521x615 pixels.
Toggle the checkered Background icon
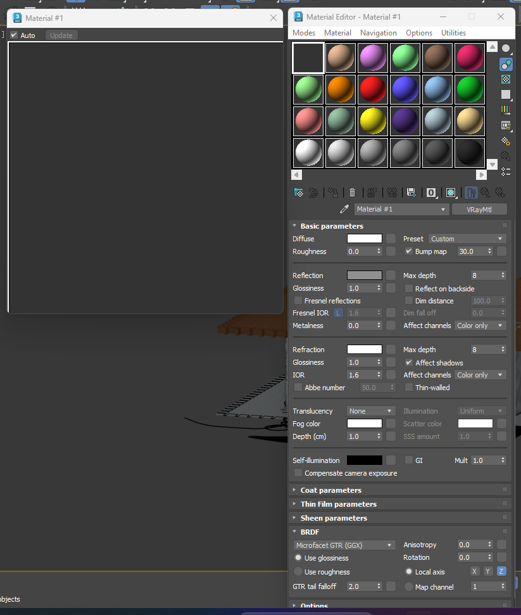(x=506, y=79)
